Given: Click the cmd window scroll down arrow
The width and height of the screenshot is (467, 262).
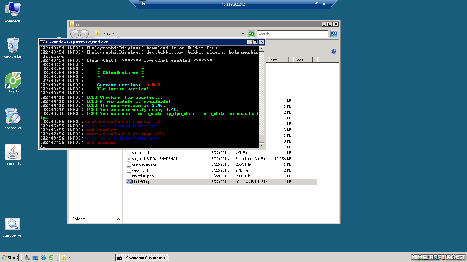Looking at the screenshot, I should (x=262, y=146).
